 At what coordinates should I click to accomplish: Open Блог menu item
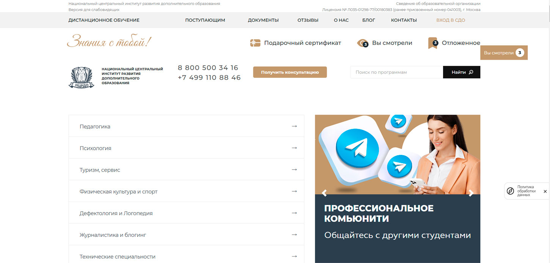click(x=369, y=20)
